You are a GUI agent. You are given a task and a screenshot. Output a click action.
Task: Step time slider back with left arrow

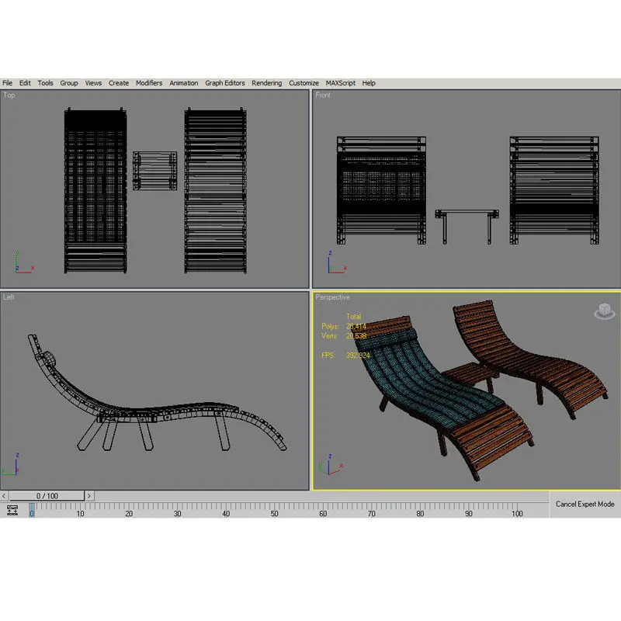coord(4,495)
